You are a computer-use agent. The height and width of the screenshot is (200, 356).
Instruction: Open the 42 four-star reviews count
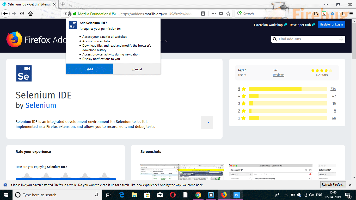[334, 96]
